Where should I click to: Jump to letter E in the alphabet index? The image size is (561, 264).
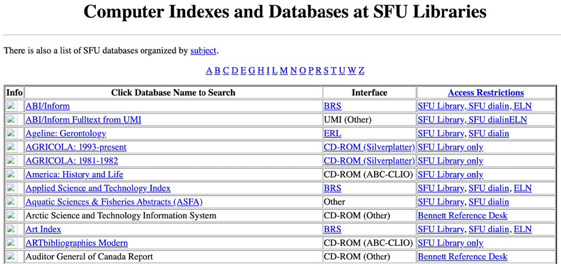pos(243,70)
